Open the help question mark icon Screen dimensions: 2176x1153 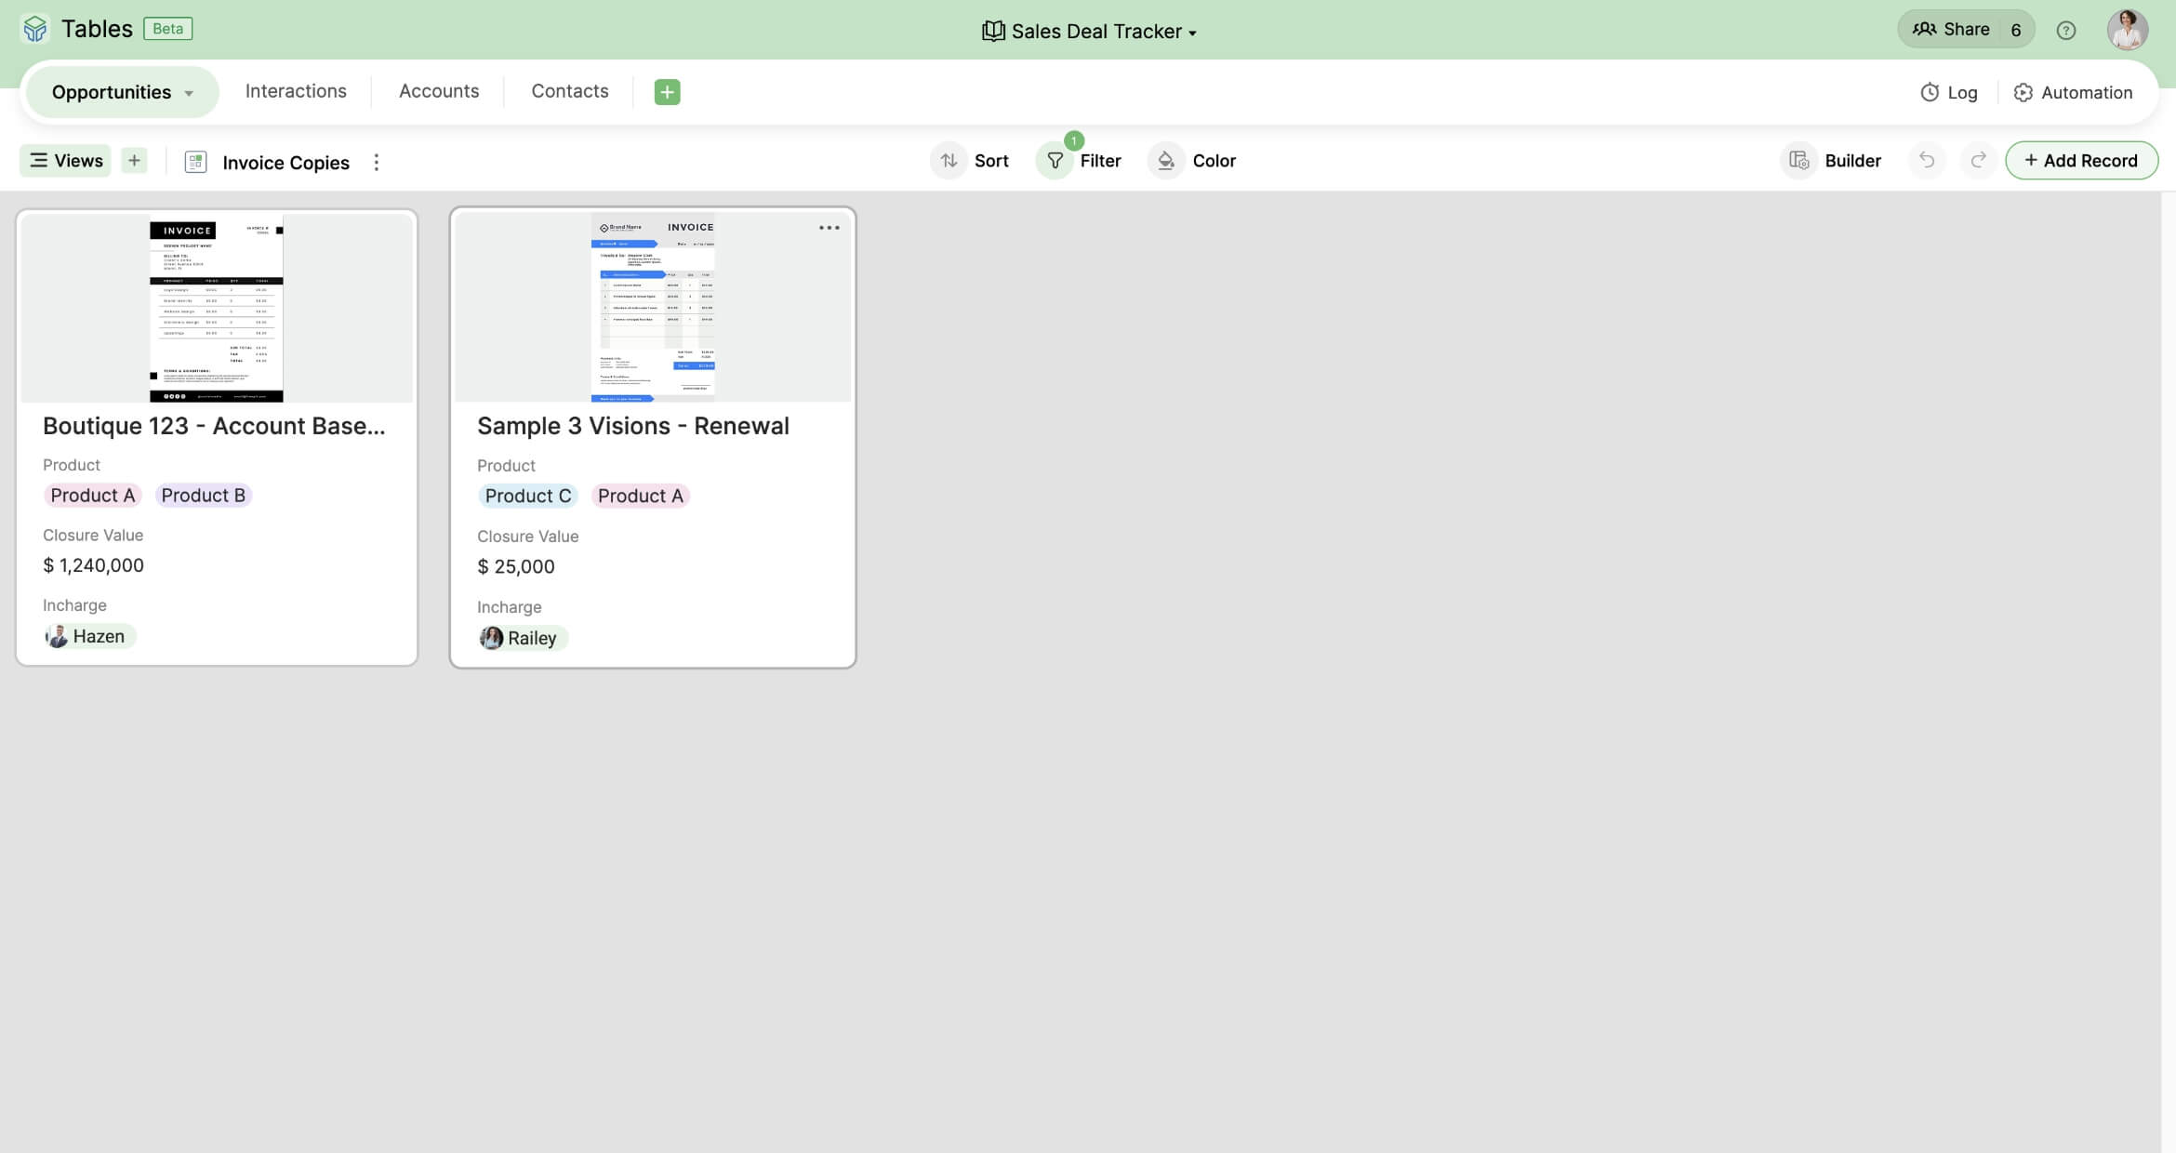[x=2065, y=31]
